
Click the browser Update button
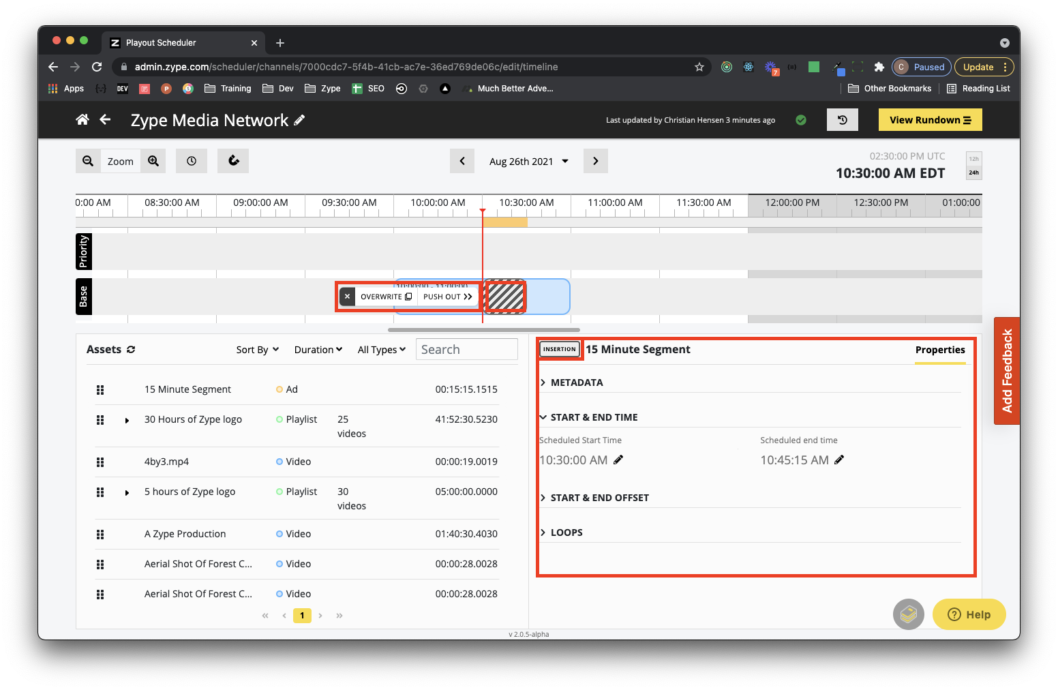(x=984, y=67)
